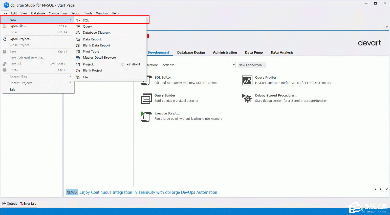Show the next news item arrow
This screenshot has height=215, width=390.
point(381,189)
